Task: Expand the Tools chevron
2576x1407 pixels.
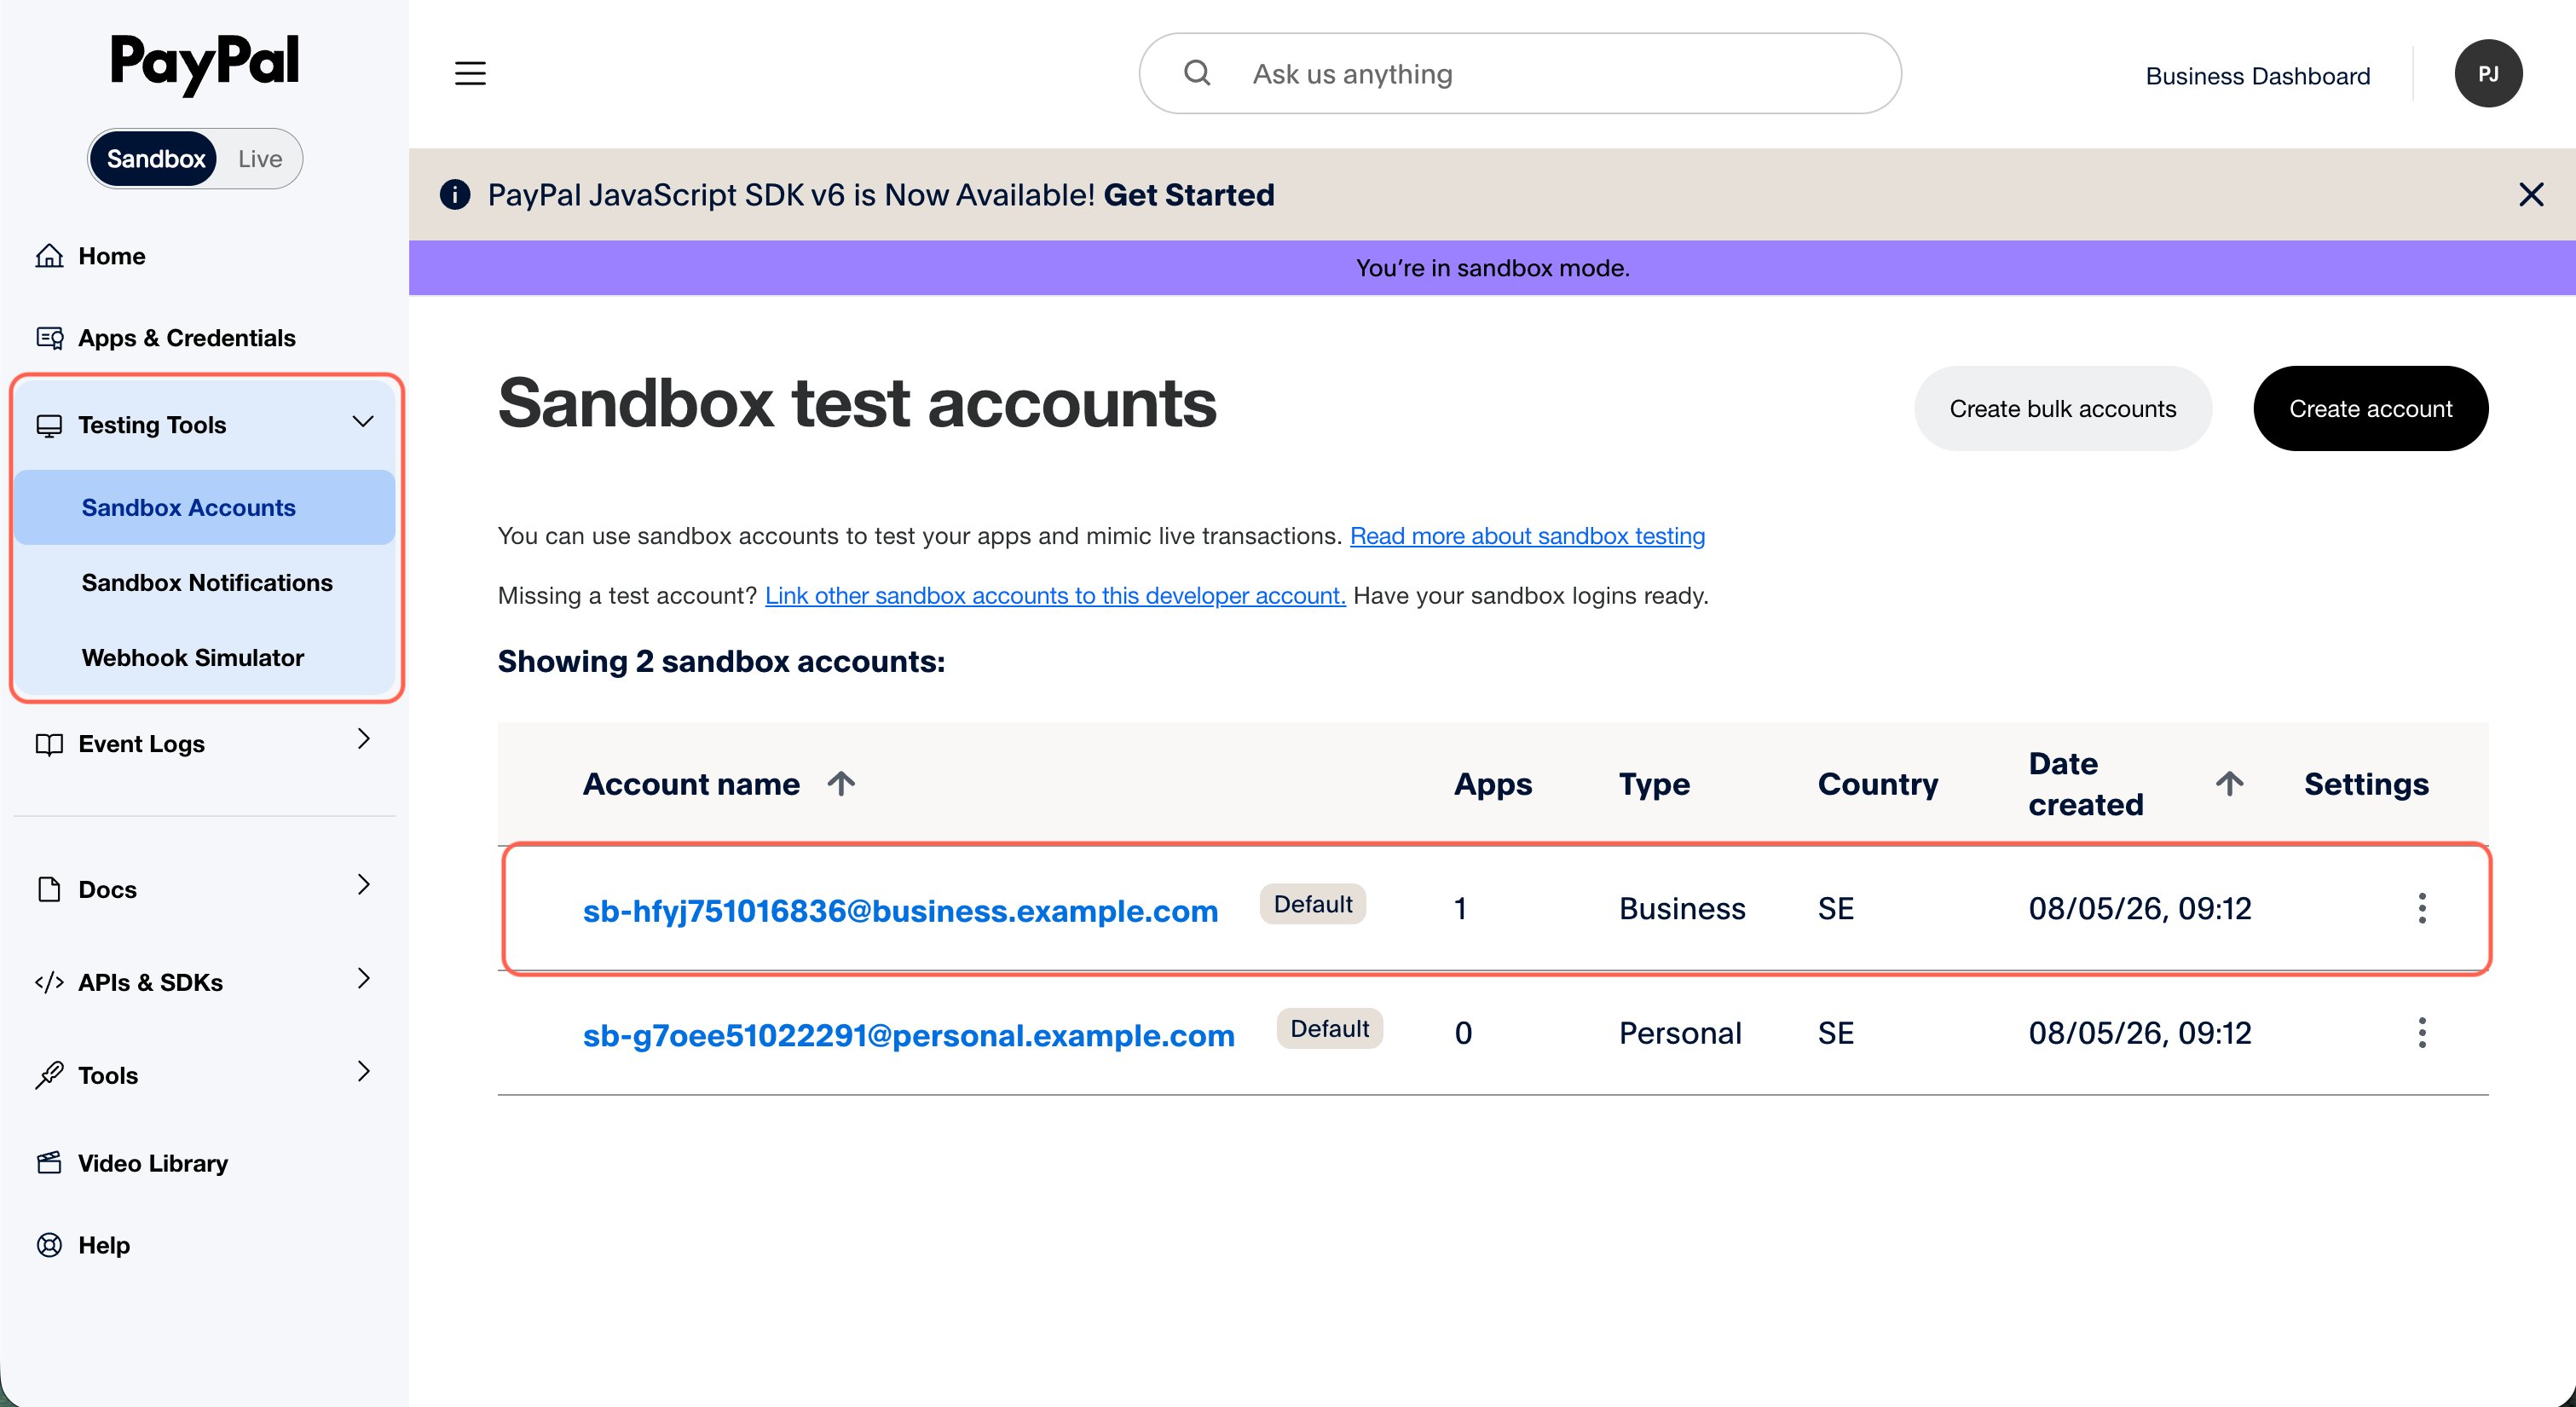Action: pyautogui.click(x=363, y=1072)
